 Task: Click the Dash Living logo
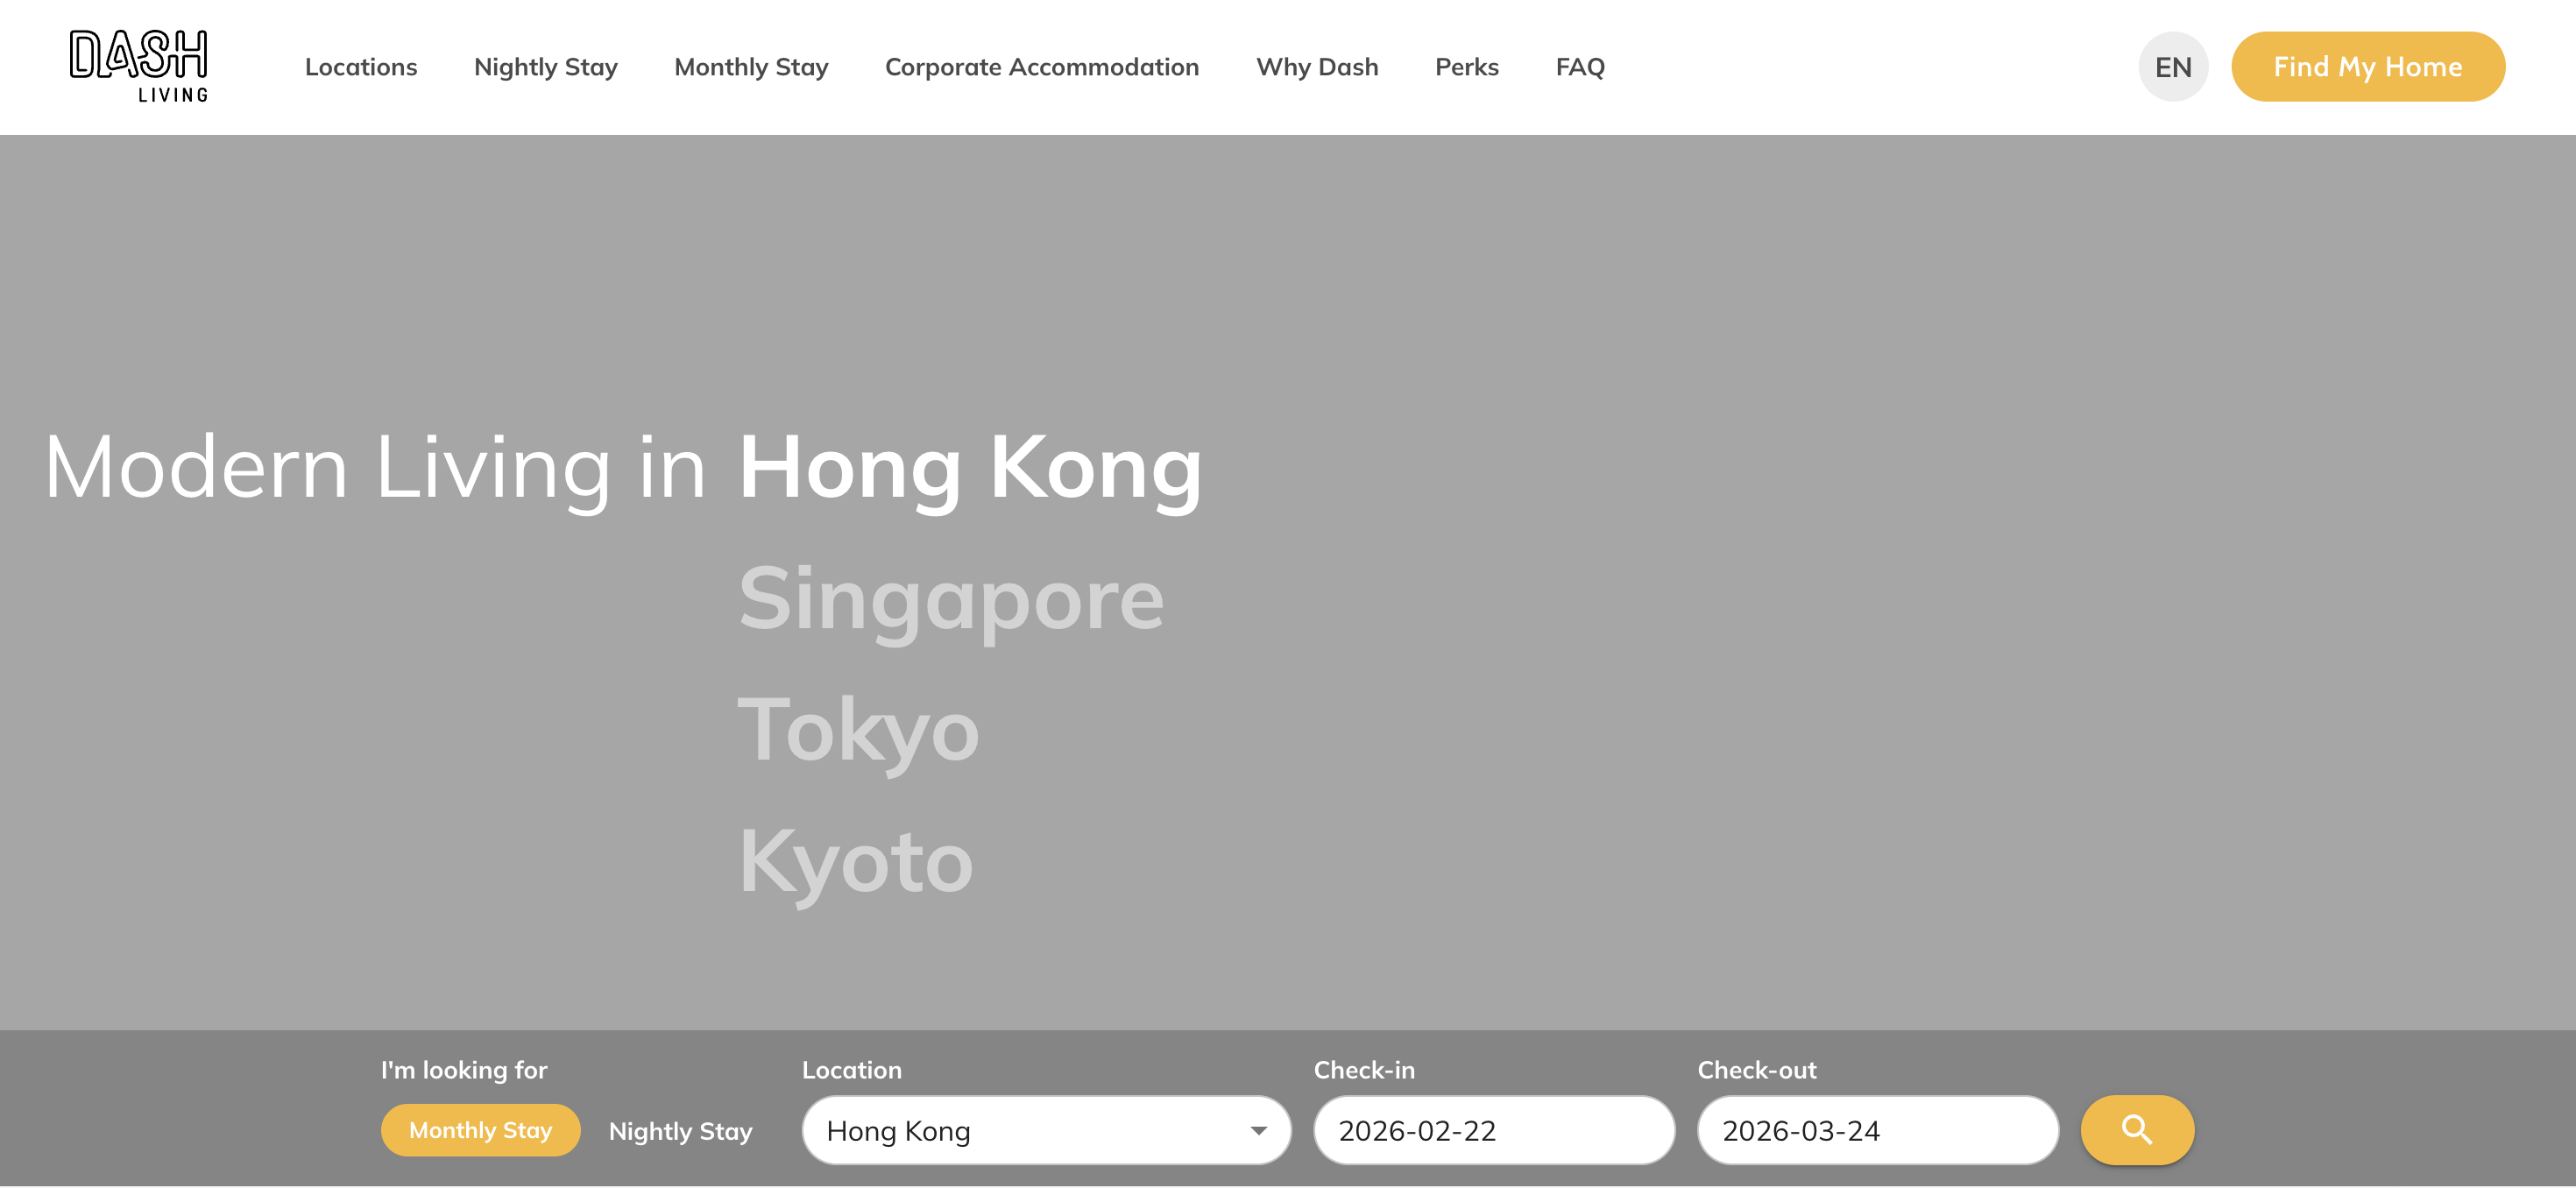[x=138, y=66]
